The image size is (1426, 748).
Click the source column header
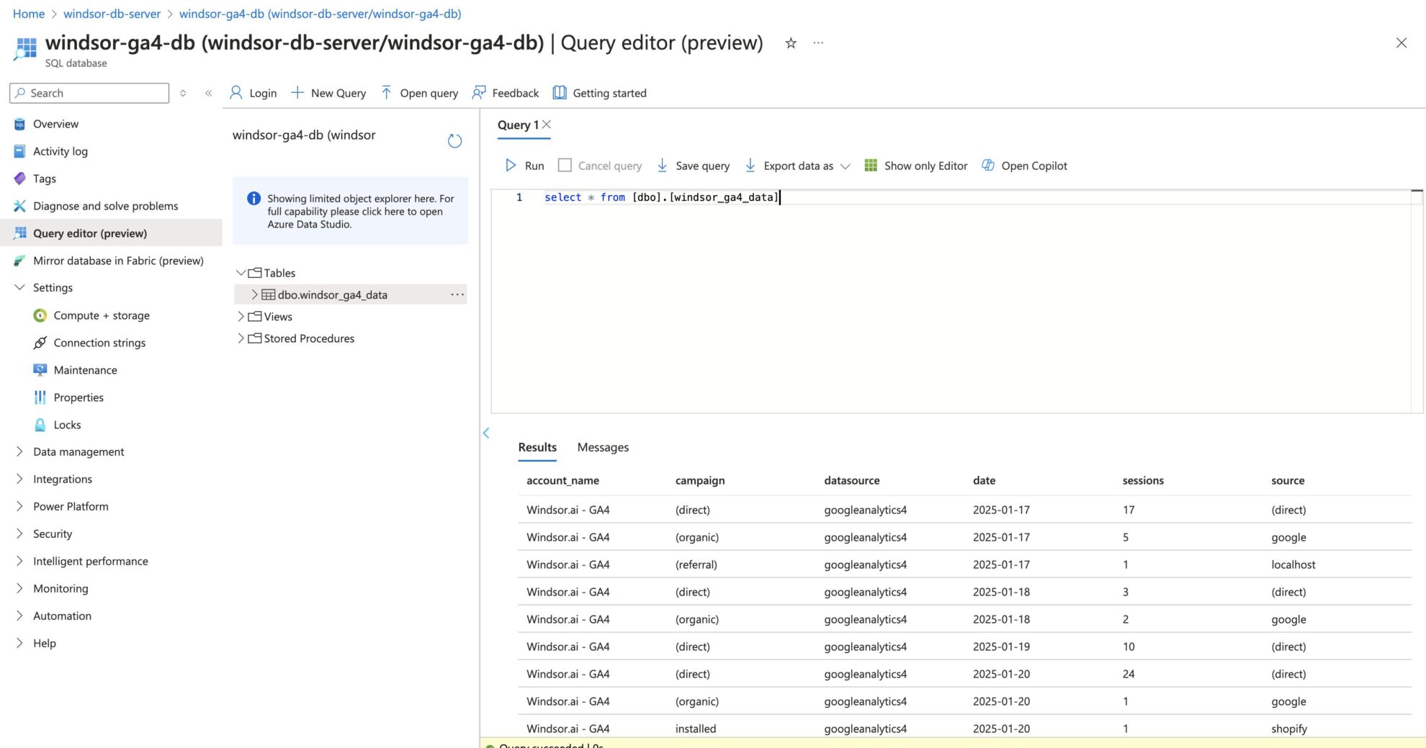coord(1288,480)
